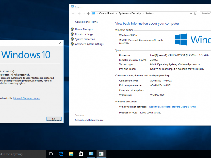This screenshot has height=158, width=211.
Task: Read the Microsoft Software License Terms
Action: click(172, 107)
